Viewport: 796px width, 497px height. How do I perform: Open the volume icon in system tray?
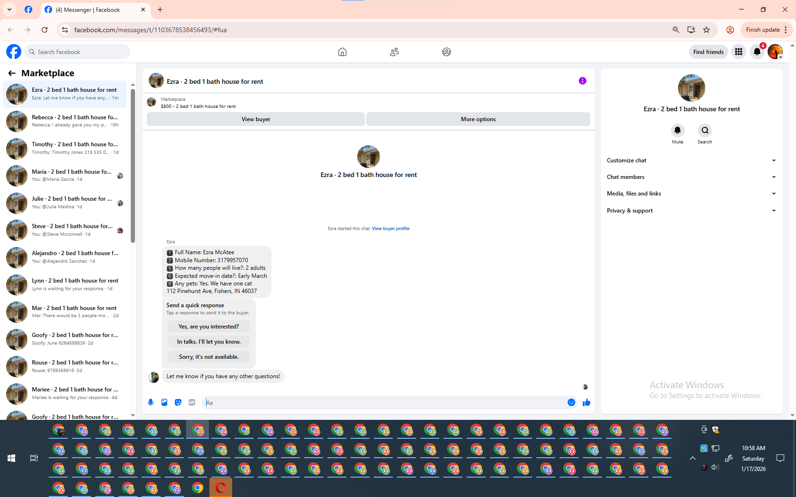point(715,467)
